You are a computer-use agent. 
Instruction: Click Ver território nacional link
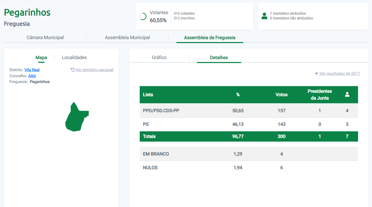click(94, 70)
